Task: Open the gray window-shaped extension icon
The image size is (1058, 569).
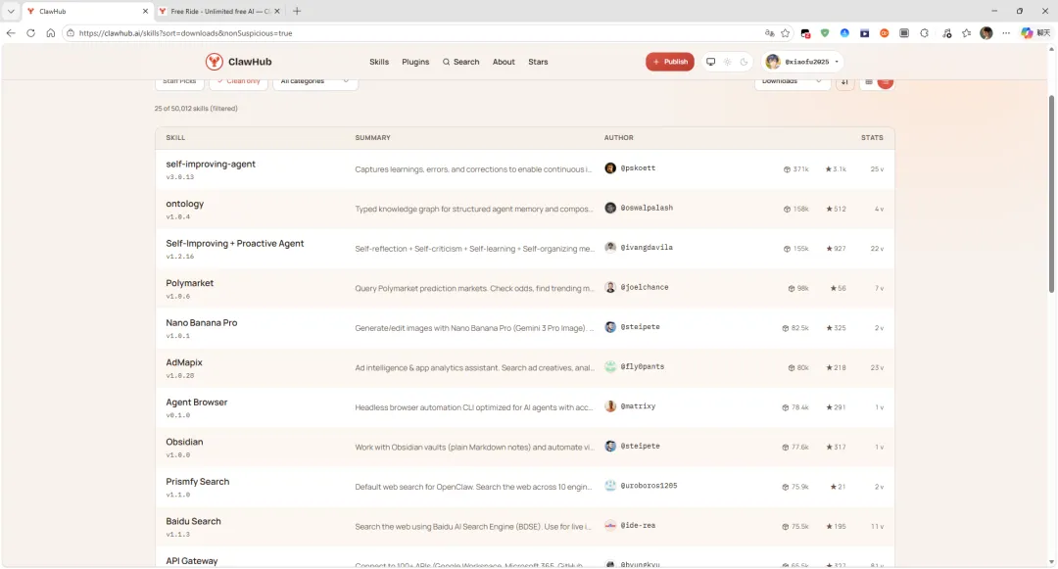Action: 904,33
